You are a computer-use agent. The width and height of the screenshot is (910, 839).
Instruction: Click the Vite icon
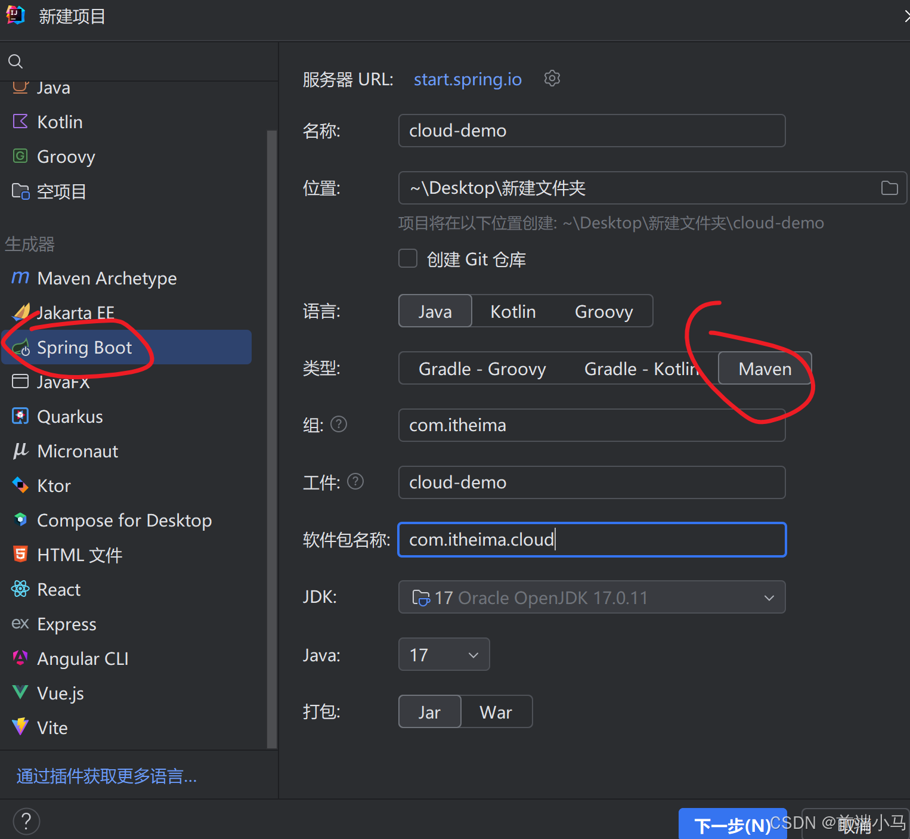(20, 727)
